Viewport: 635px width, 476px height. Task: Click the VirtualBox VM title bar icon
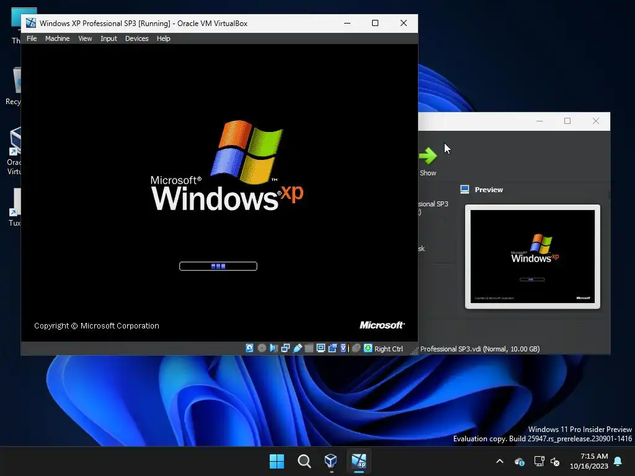click(31, 23)
